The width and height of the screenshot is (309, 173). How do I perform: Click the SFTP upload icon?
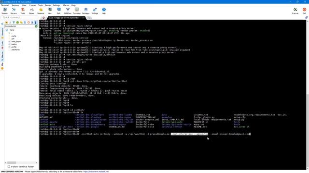[14, 23]
